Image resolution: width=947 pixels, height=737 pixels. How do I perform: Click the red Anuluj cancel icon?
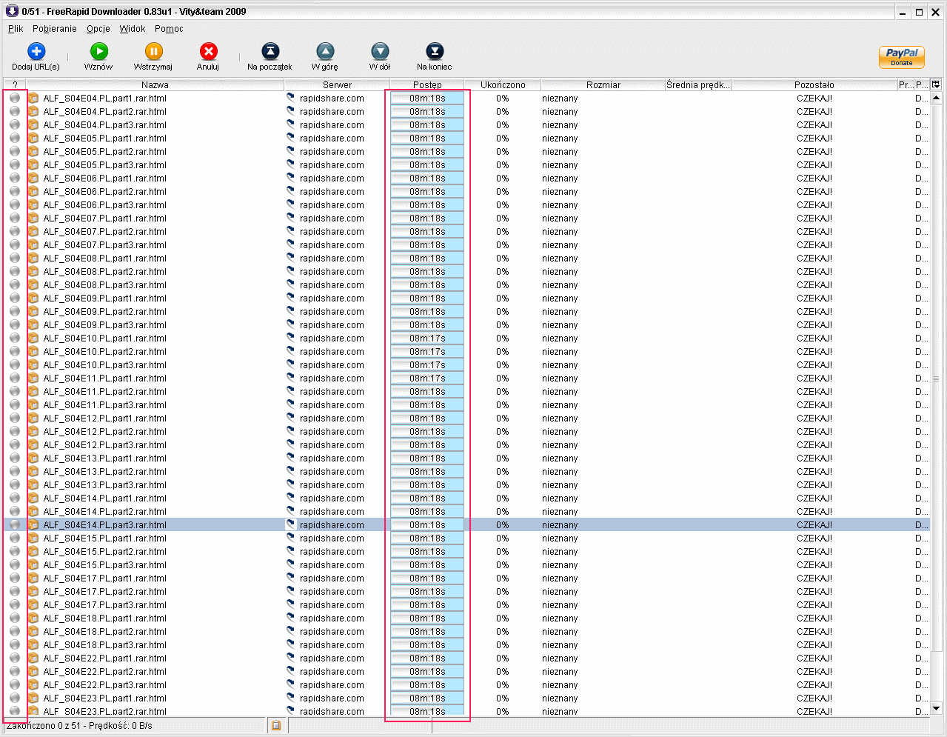[x=208, y=51]
